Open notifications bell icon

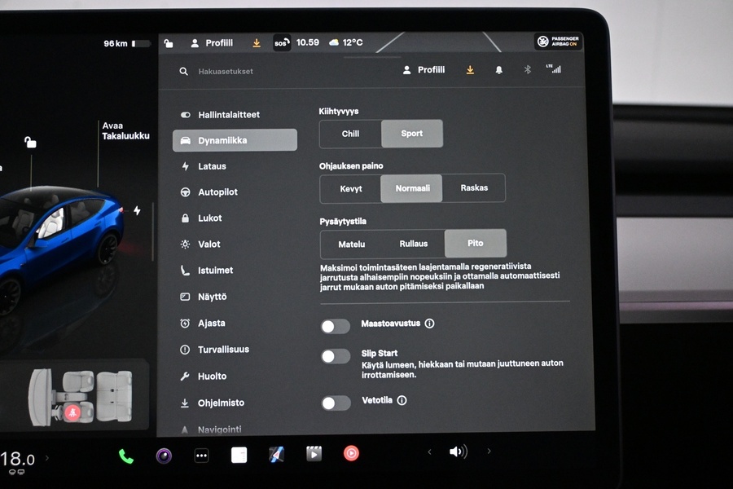point(498,70)
